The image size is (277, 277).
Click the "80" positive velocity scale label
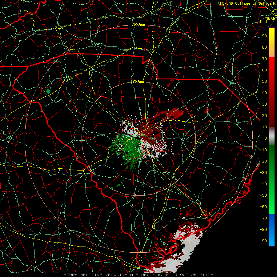pos(264,47)
